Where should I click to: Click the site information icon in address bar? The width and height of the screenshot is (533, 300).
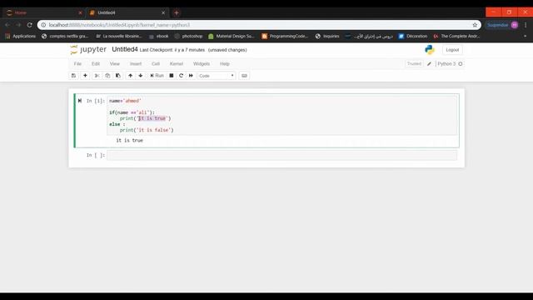[x=43, y=25]
